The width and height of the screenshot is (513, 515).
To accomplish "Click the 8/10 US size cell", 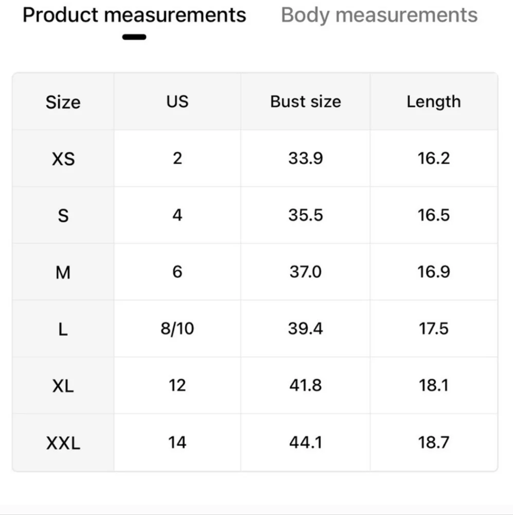I will (177, 329).
